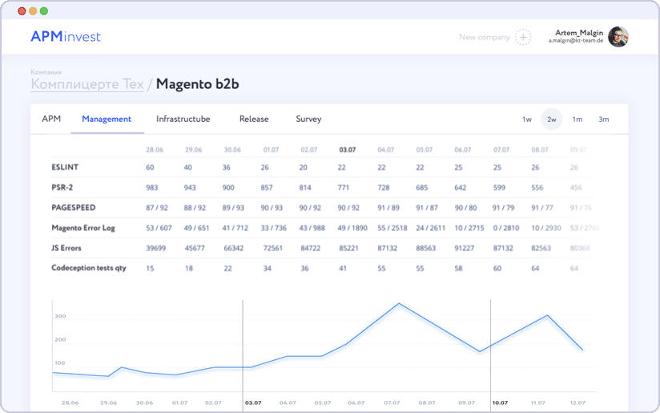Set time range to 1w
The width and height of the screenshot is (660, 413).
tap(527, 119)
